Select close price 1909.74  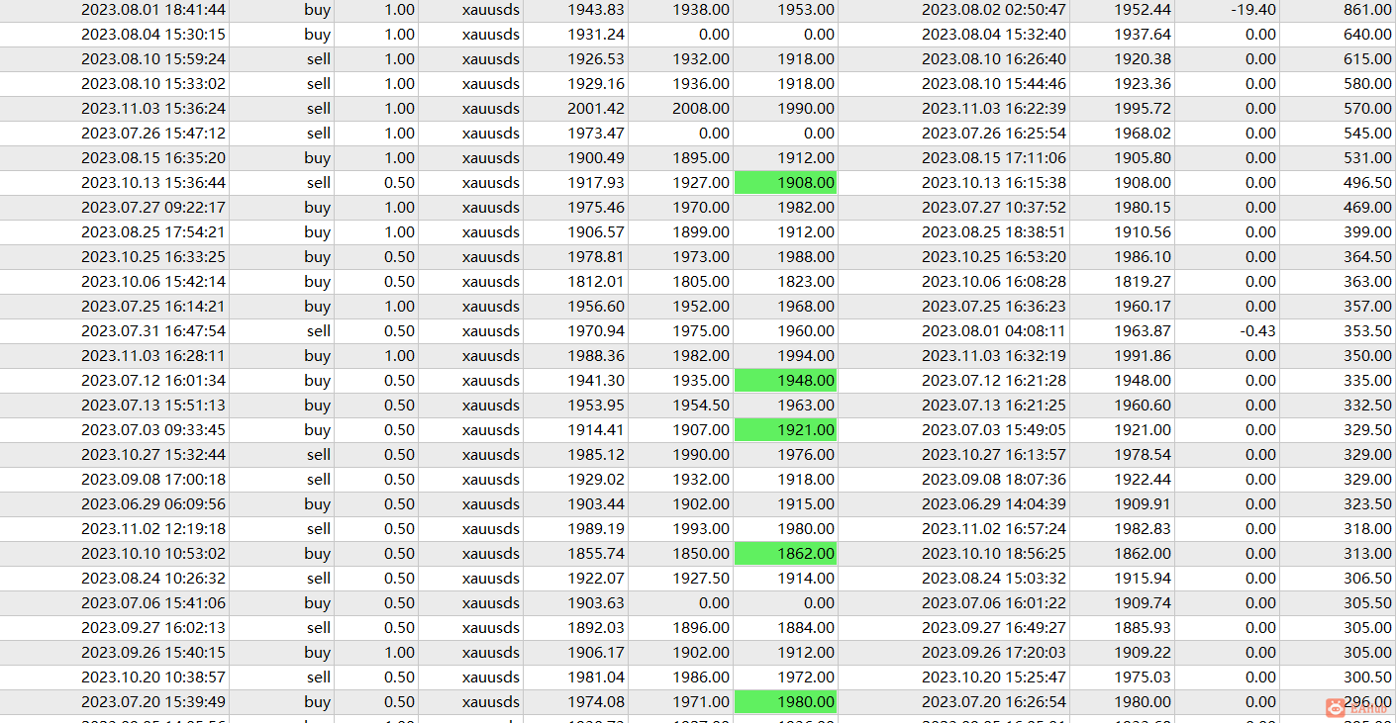tap(1143, 603)
